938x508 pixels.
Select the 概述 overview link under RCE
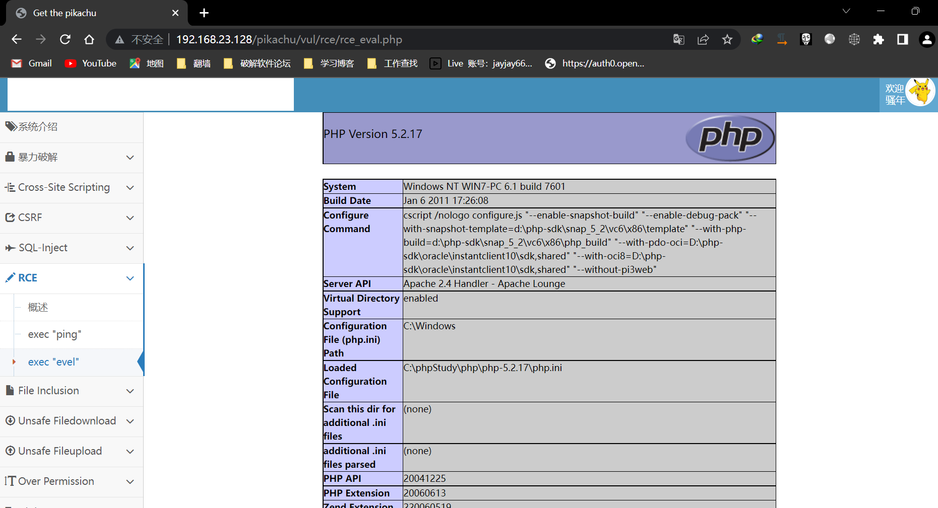pyautogui.click(x=38, y=307)
